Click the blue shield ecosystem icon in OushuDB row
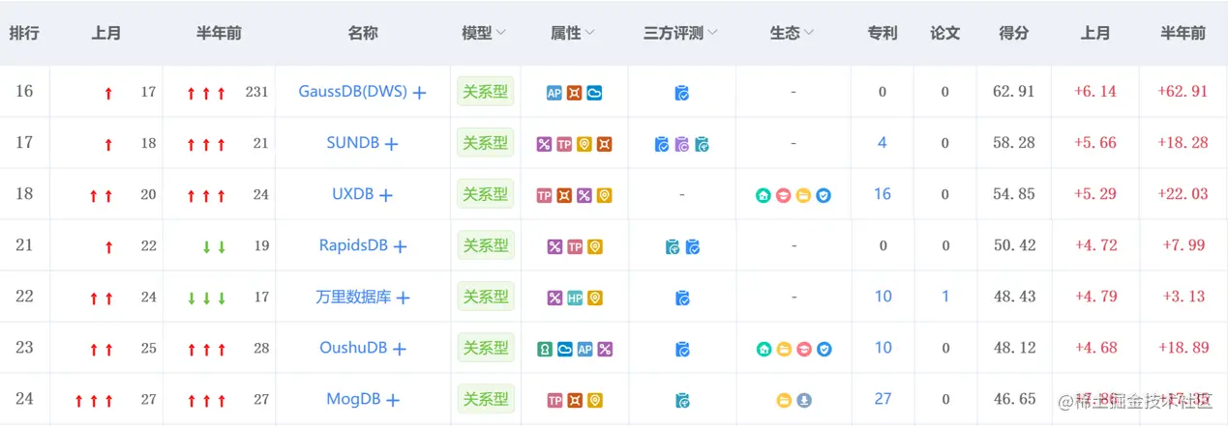 (824, 349)
